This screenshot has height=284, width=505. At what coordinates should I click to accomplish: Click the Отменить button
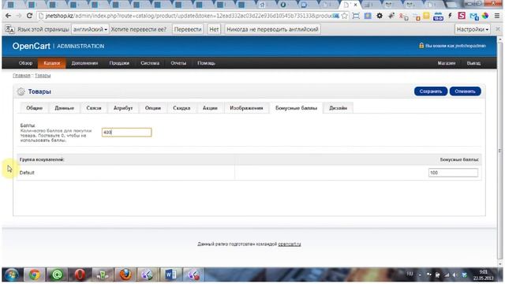pos(465,92)
